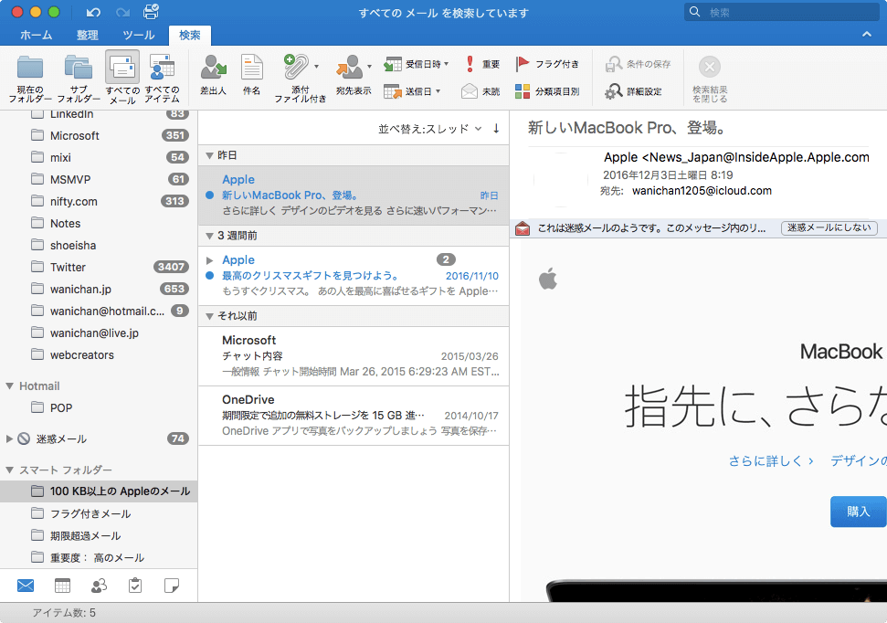
Task: Switch to Notes view icon
Action: coord(172,586)
